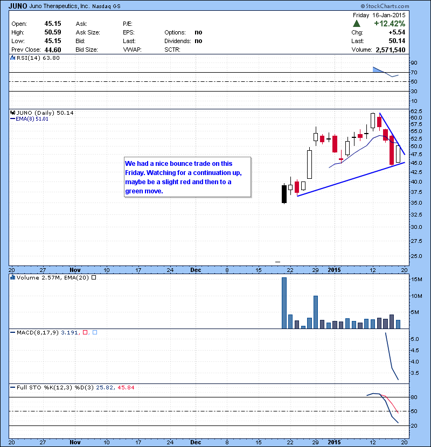Click the High value 50.59
Image resolution: width=431 pixels, height=447 pixels.
tap(53, 32)
